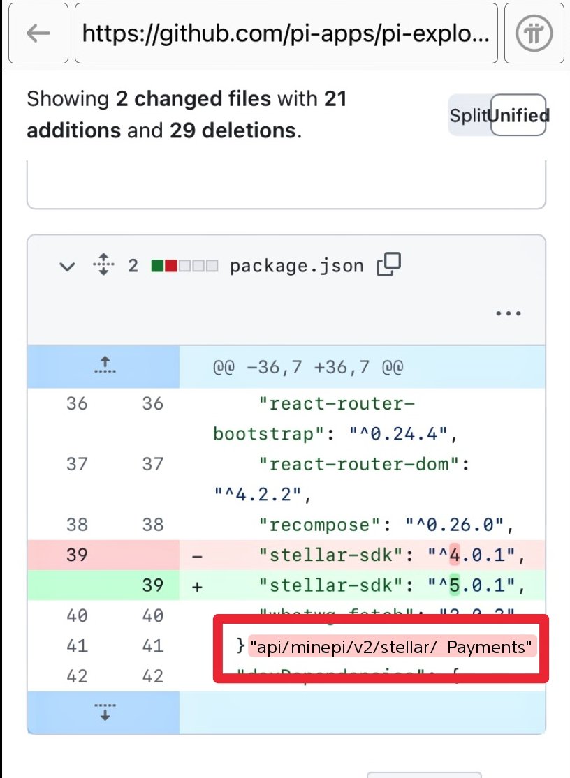Edit the github.com URL address bar
The height and width of the screenshot is (778, 570).
pyautogui.click(x=286, y=33)
